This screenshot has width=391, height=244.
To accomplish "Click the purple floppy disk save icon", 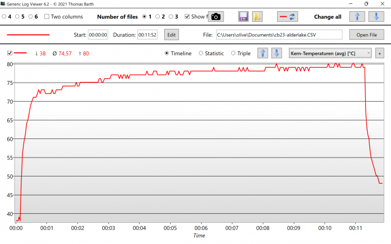I will [x=243, y=17].
